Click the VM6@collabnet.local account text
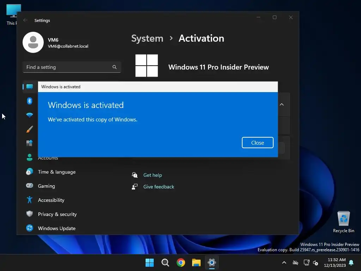This screenshot has height=271, width=361. tap(68, 46)
